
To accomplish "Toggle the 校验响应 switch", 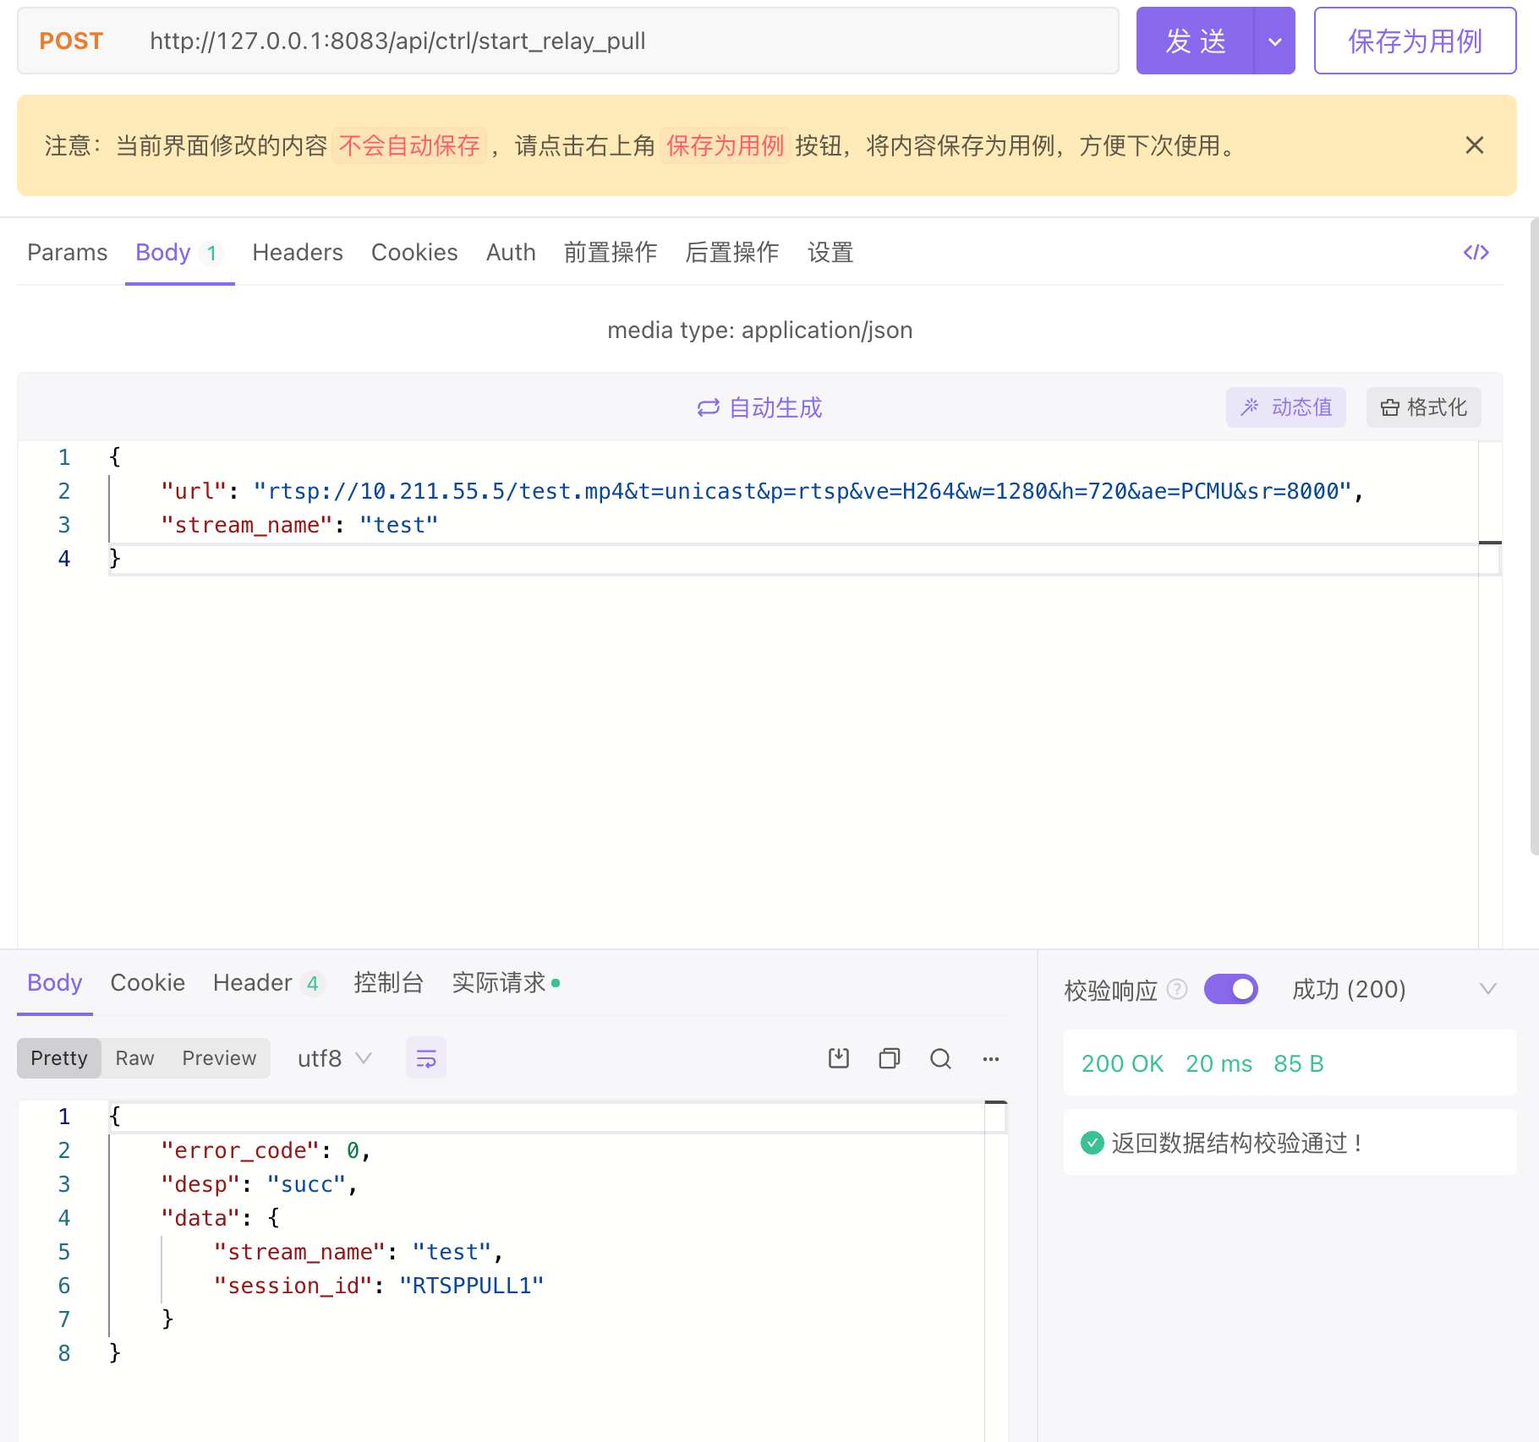I will point(1230,989).
